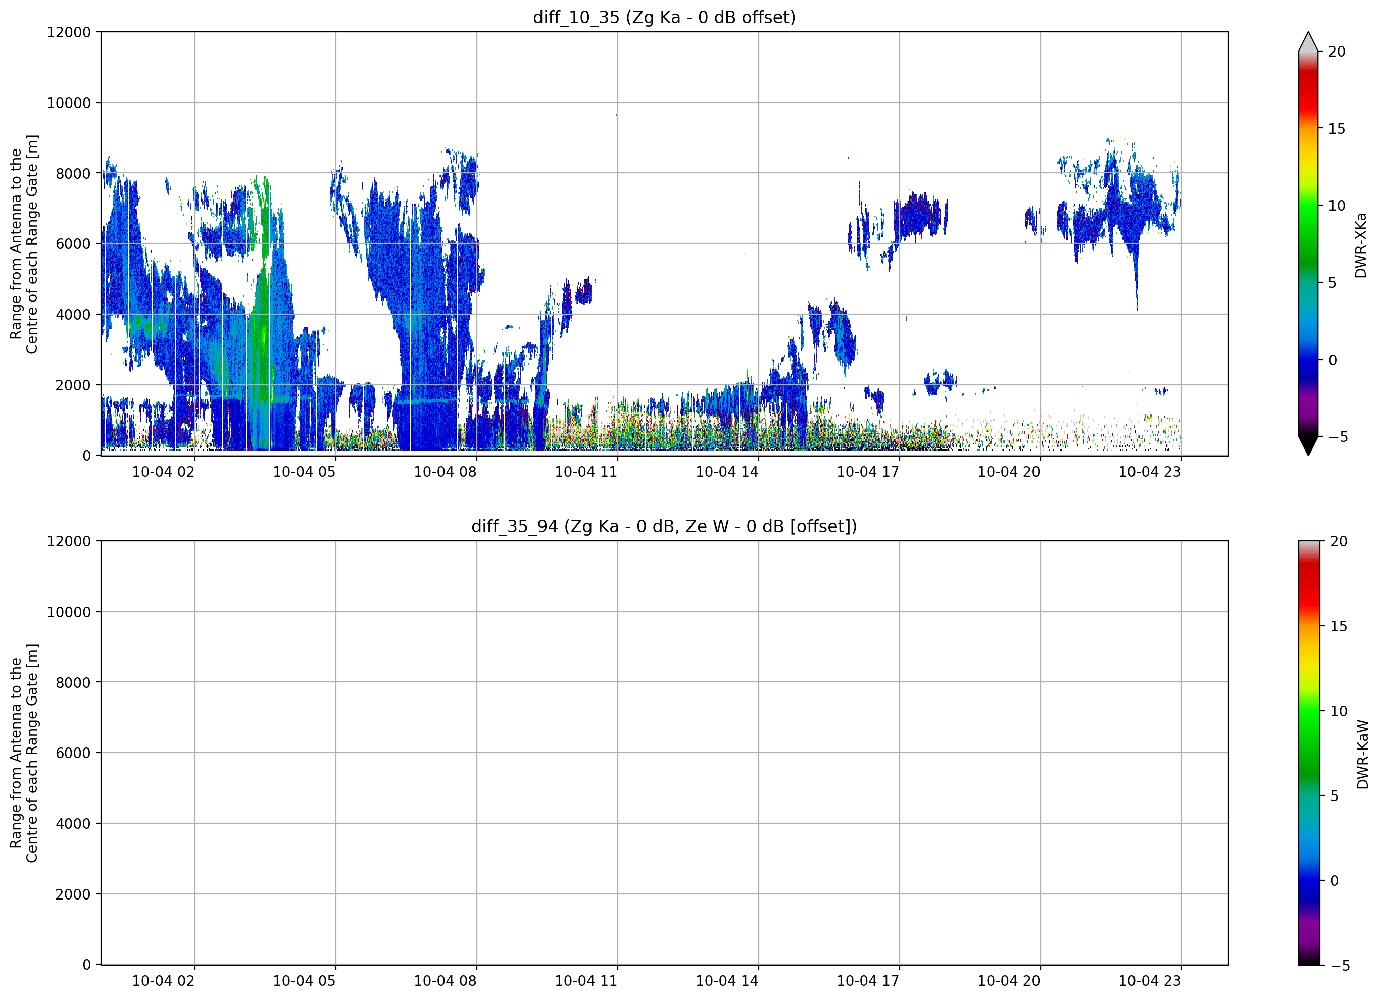The height and width of the screenshot is (999, 1380).
Task: Click the purple cloud patch near 17h at 7000 m
Action: tap(920, 216)
